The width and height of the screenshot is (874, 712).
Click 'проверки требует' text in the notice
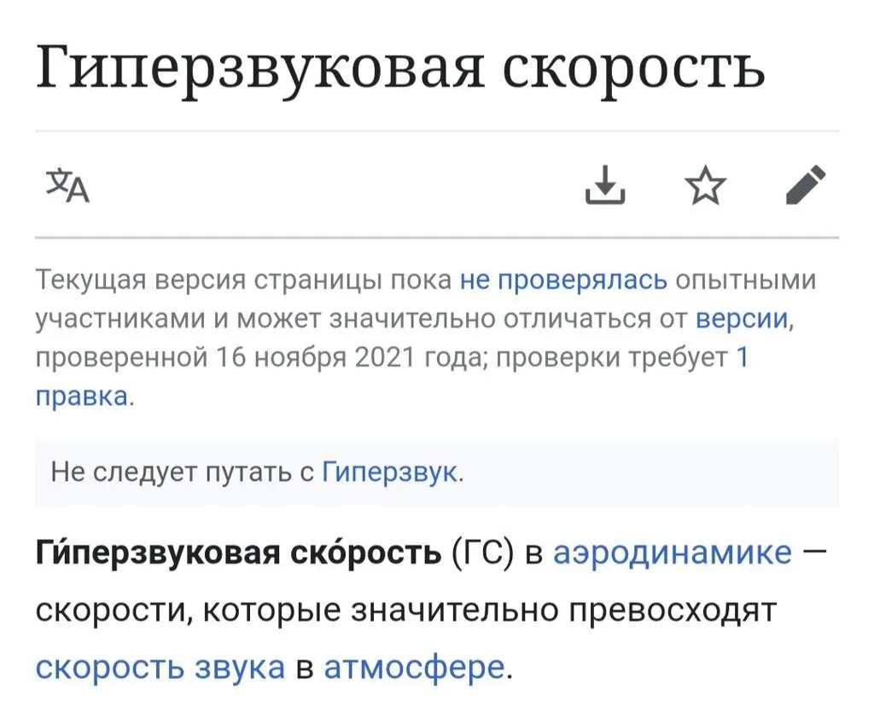click(x=611, y=358)
